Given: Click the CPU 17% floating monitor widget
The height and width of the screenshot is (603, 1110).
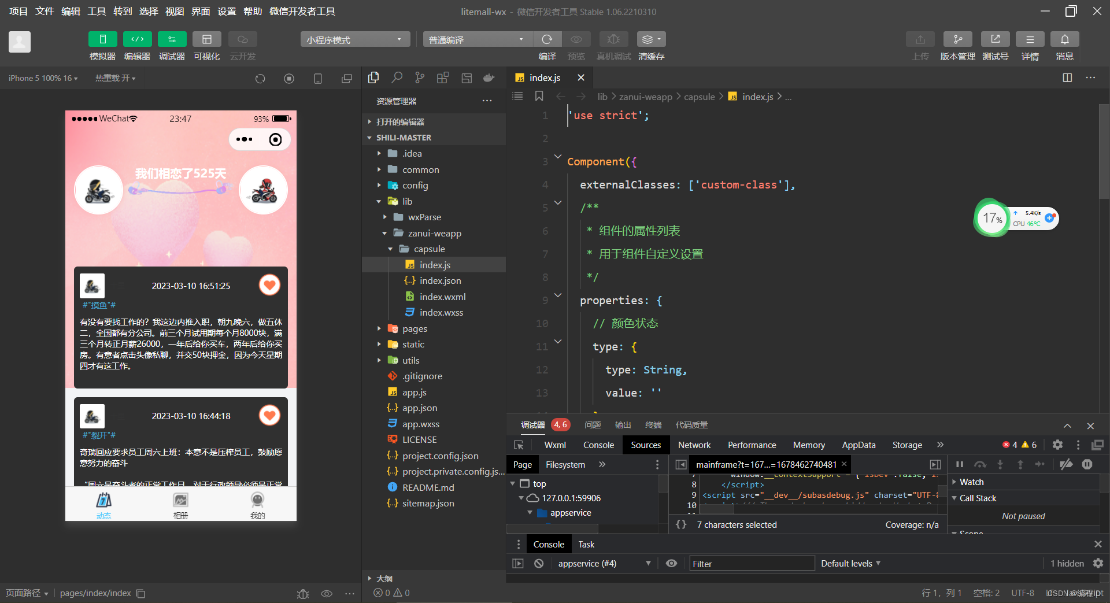Looking at the screenshot, I should point(1016,219).
